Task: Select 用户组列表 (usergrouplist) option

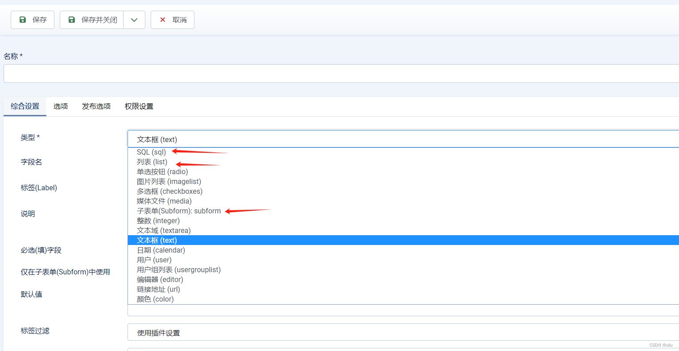Action: (x=403, y=270)
